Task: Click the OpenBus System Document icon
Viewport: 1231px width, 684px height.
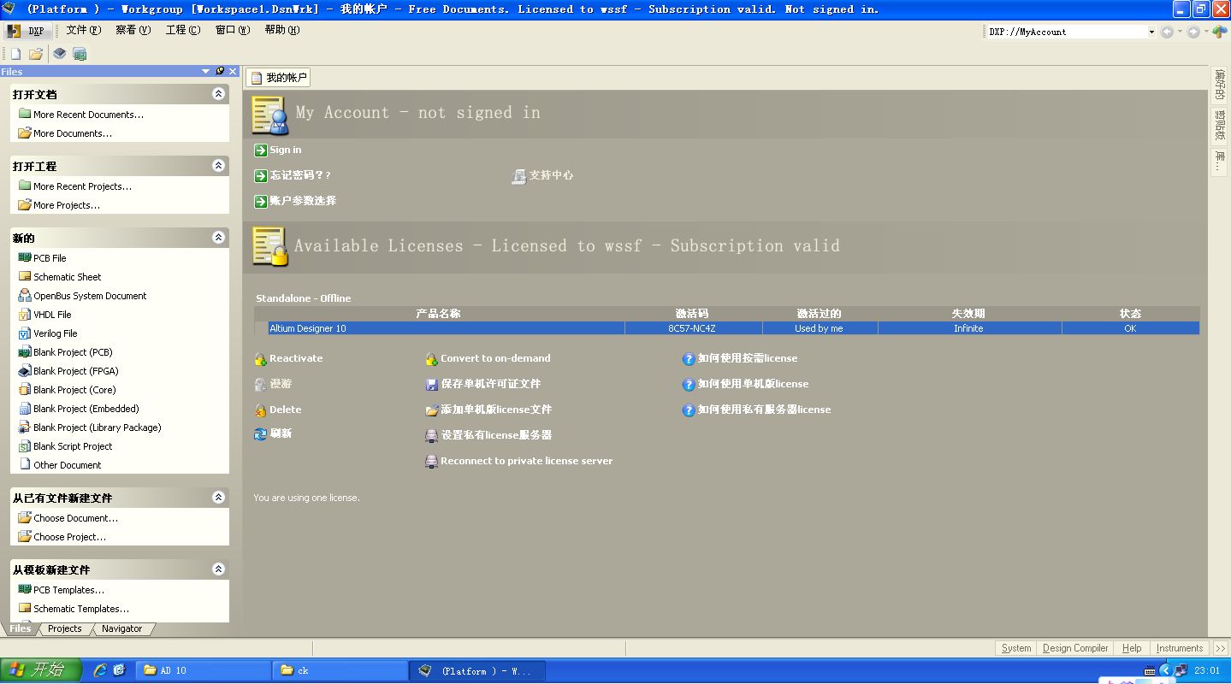Action: pyautogui.click(x=25, y=296)
